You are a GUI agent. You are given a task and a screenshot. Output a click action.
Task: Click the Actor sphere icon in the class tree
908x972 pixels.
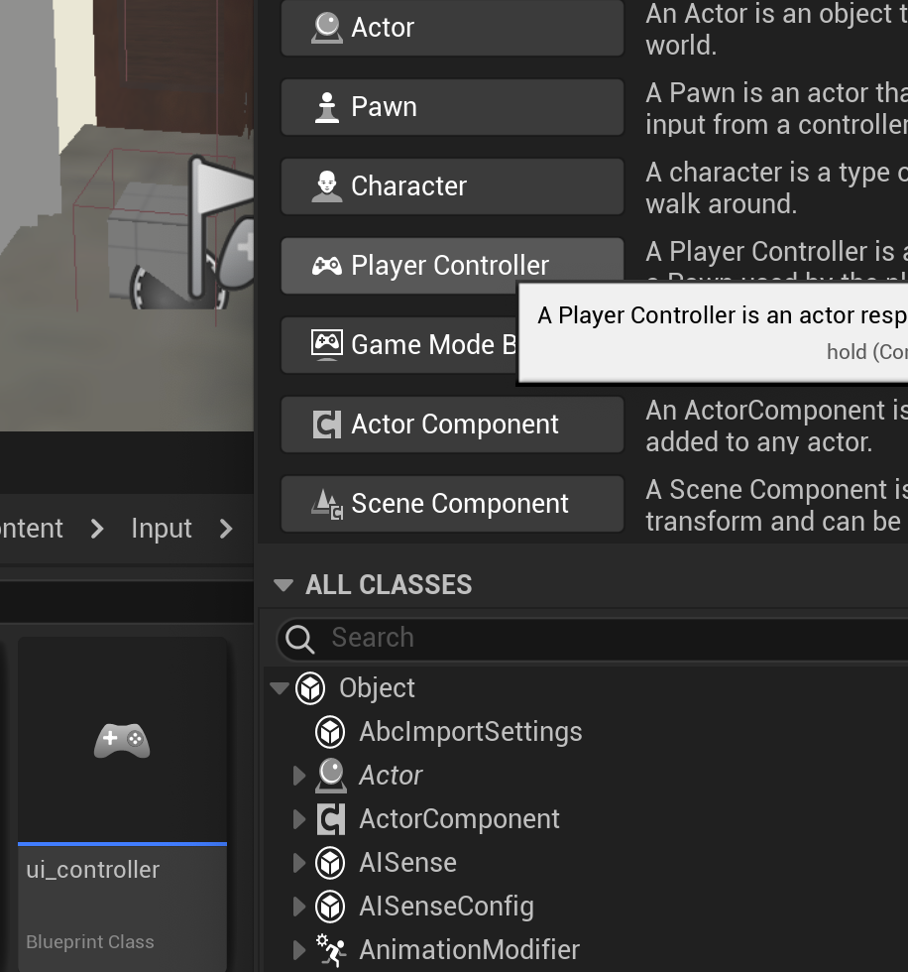point(330,776)
